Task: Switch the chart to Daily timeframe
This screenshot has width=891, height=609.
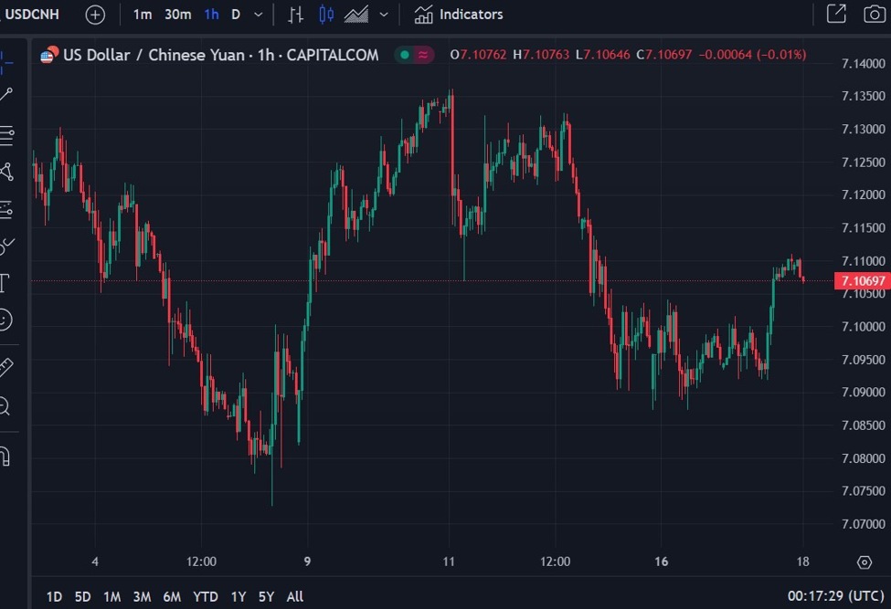Action: click(x=235, y=15)
